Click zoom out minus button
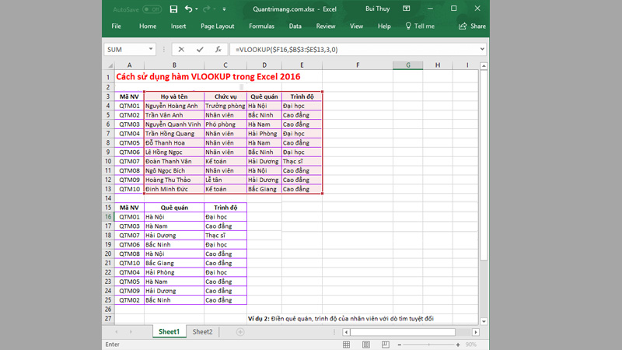622x350 pixels. click(400, 345)
